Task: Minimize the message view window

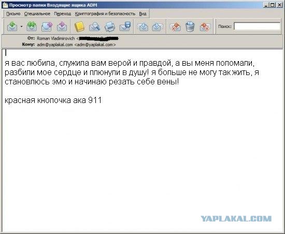Action: pyautogui.click(x=266, y=5)
